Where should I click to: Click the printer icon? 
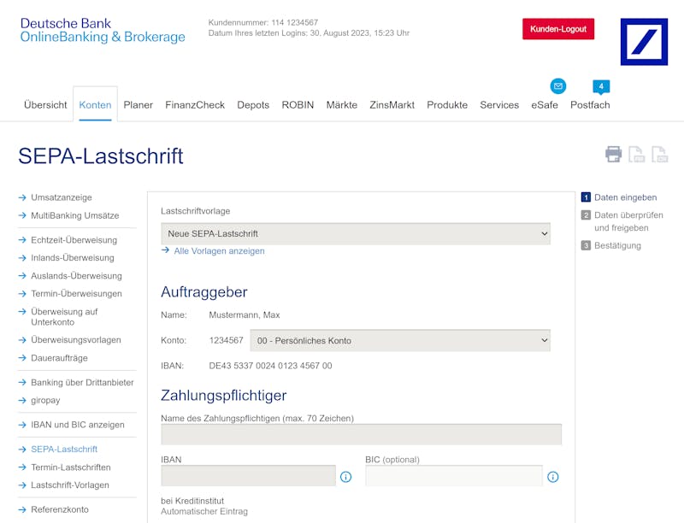[613, 155]
